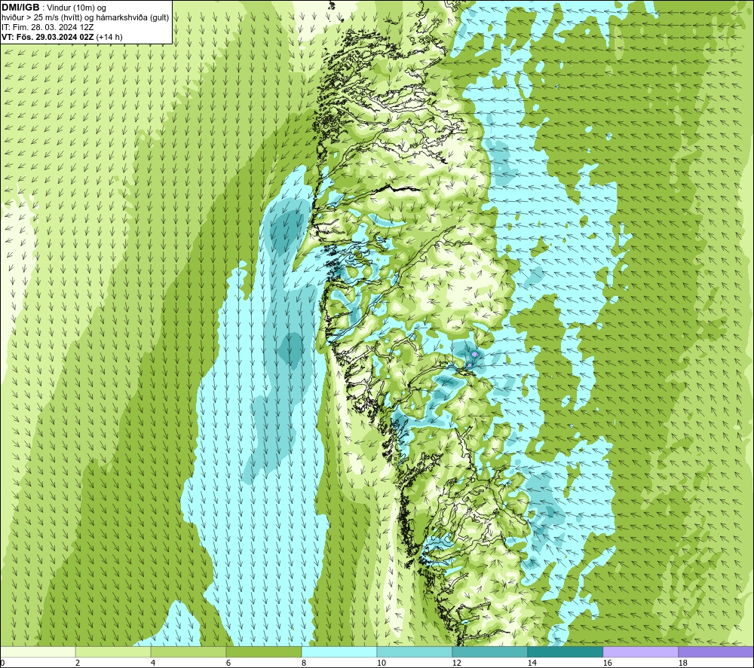Click the legend value '10'

381,663
